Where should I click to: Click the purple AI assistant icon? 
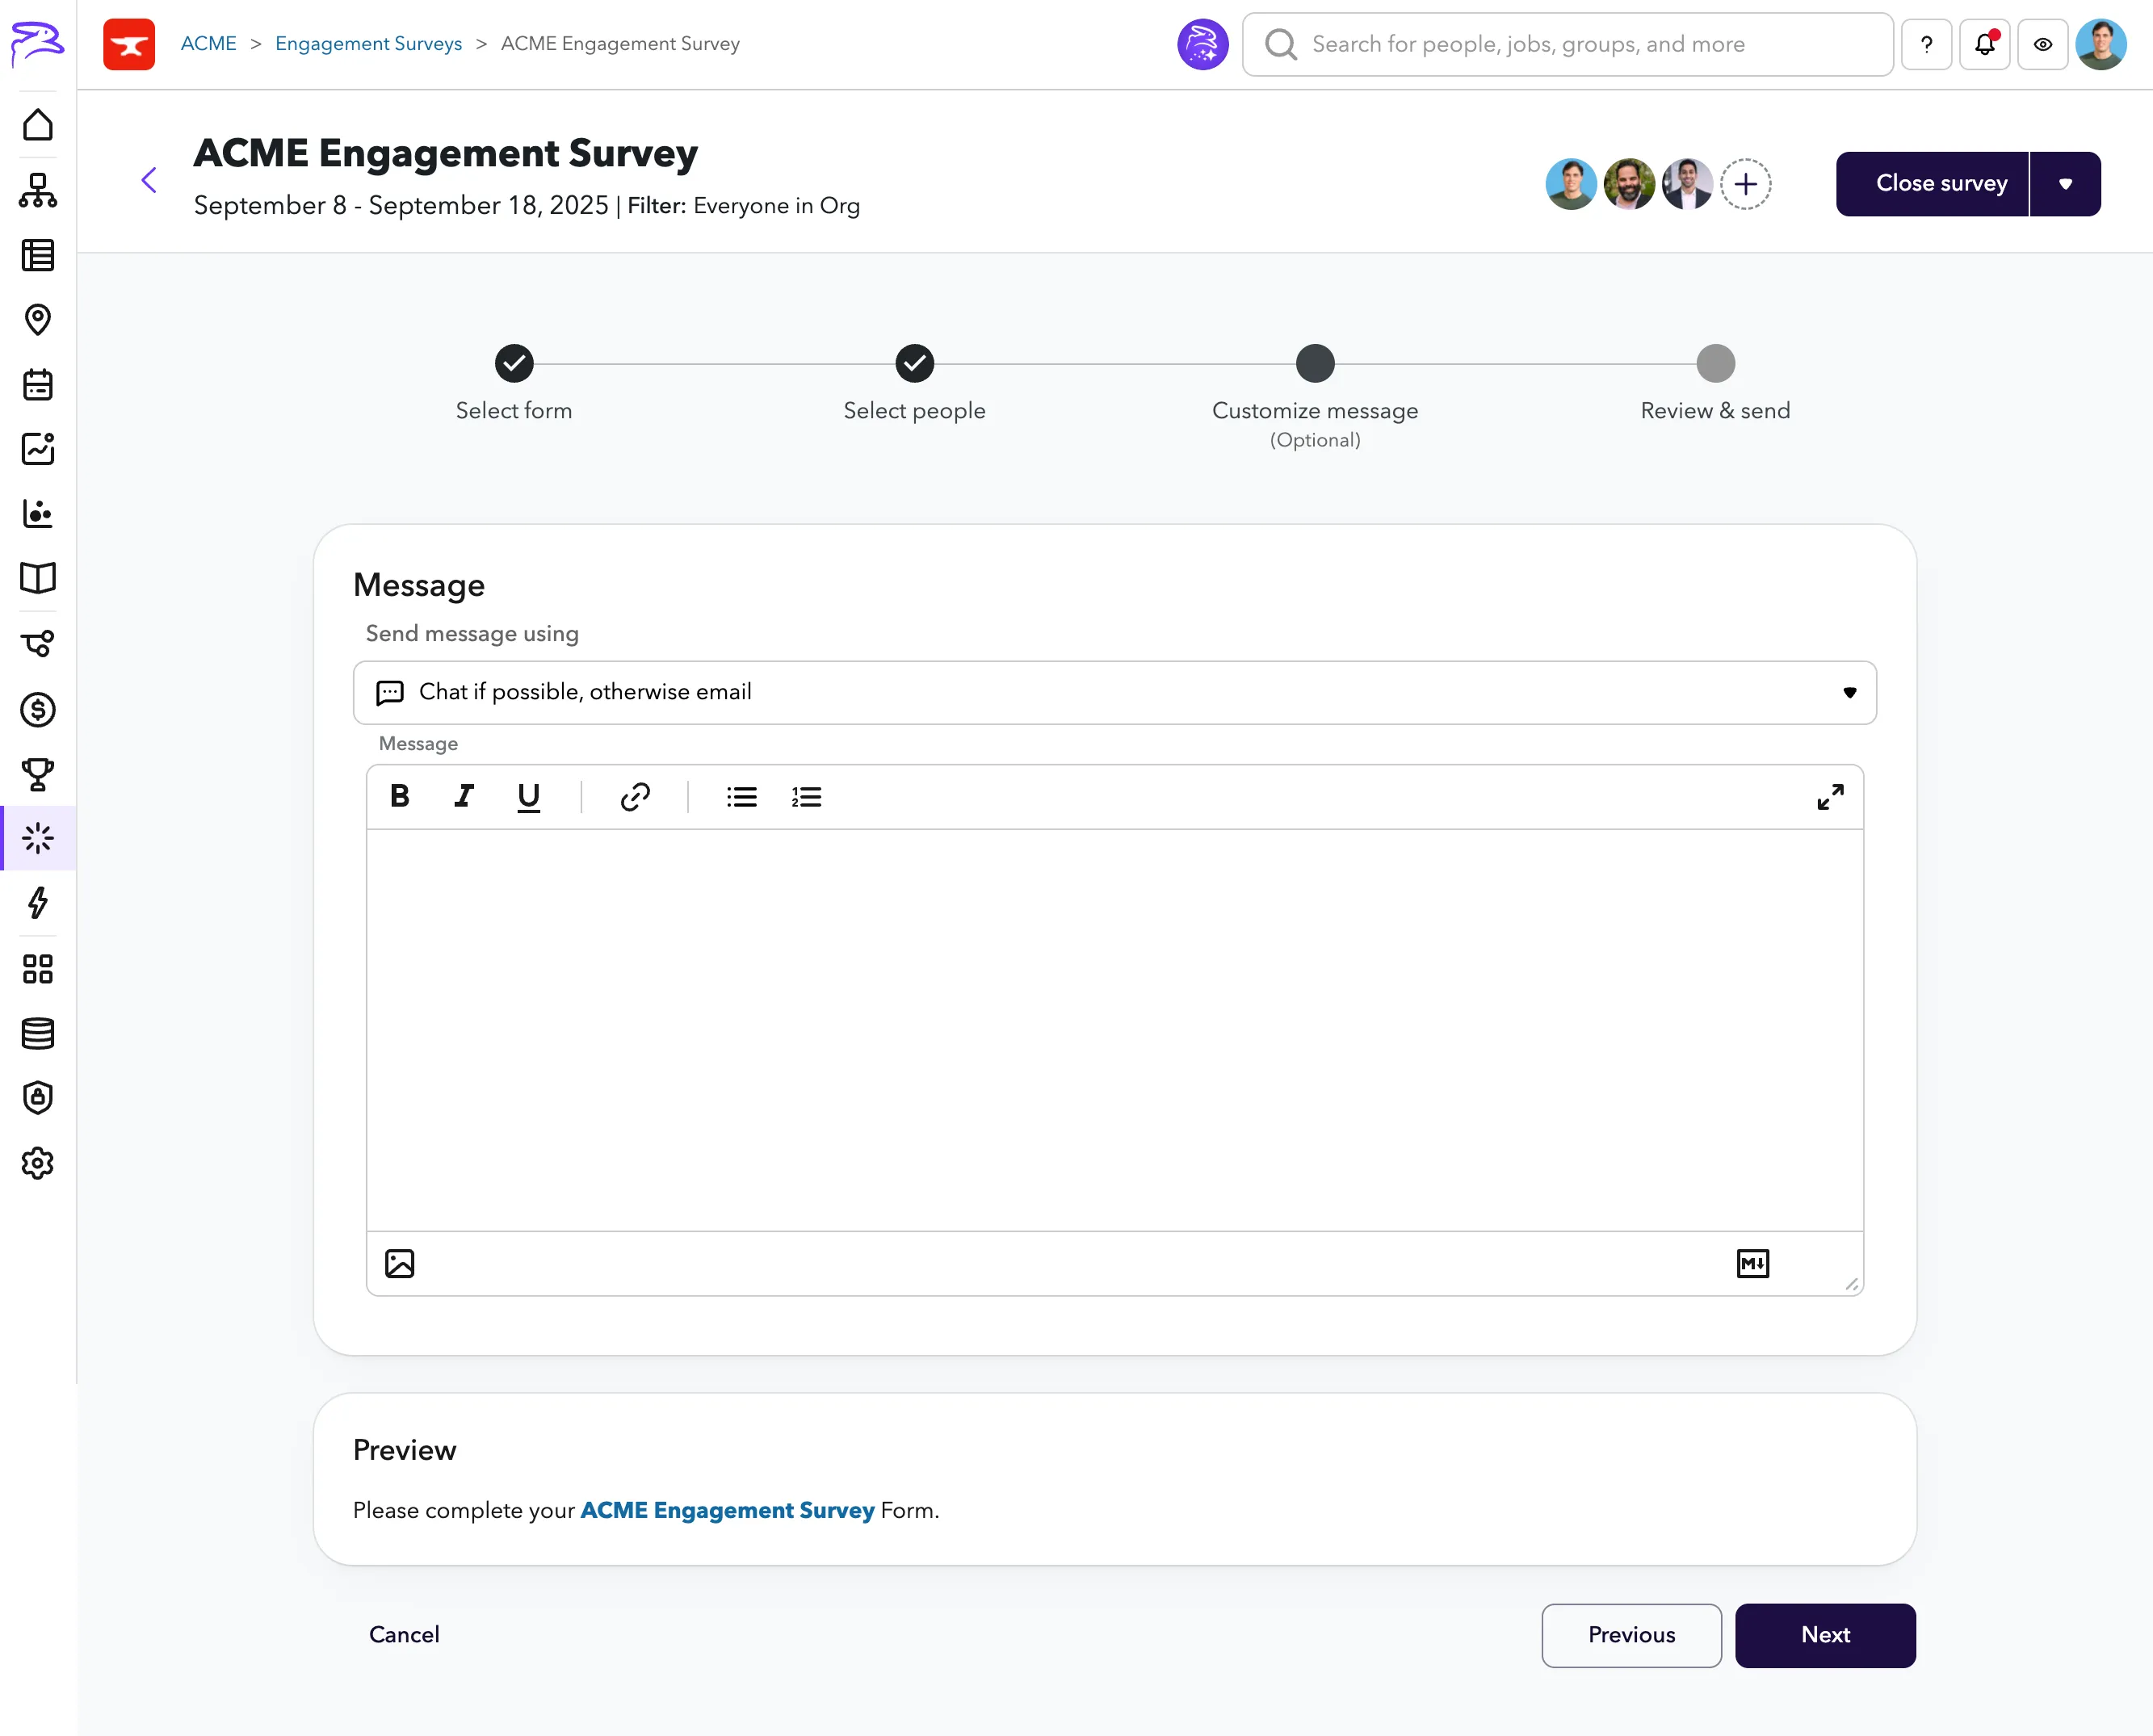1202,44
